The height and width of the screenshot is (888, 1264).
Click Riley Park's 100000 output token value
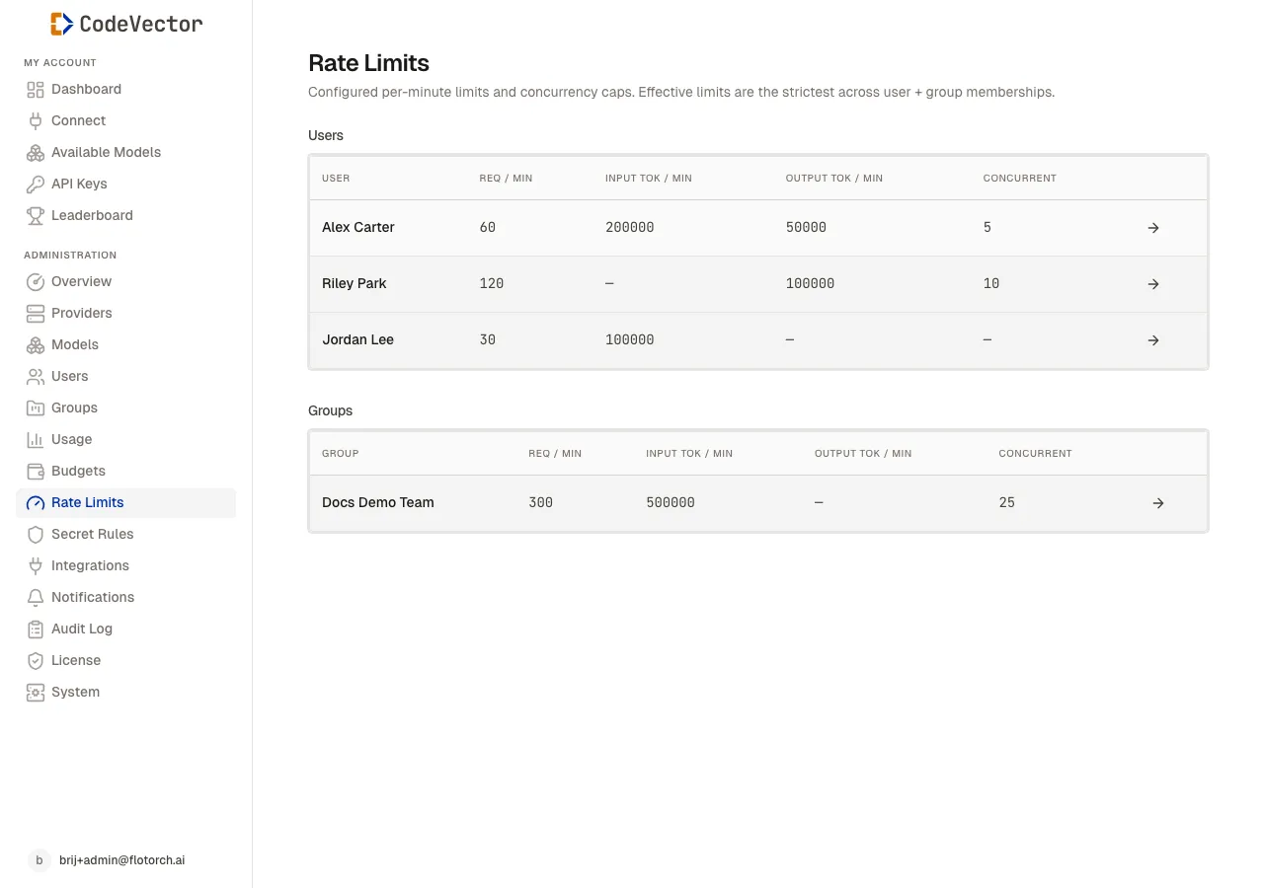[x=810, y=283]
